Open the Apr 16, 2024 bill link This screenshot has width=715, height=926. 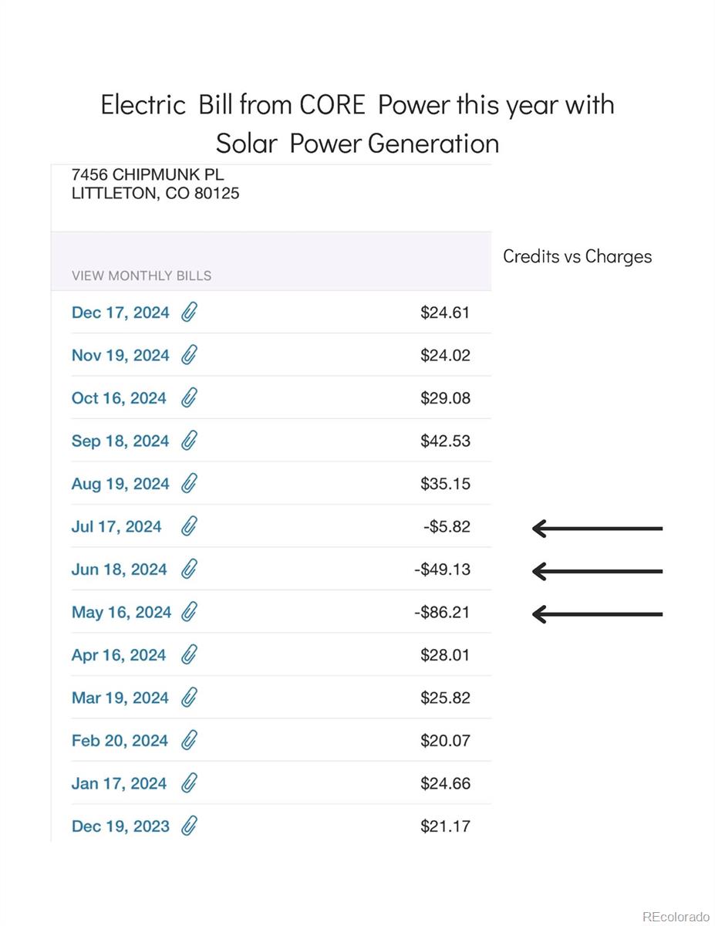click(118, 655)
